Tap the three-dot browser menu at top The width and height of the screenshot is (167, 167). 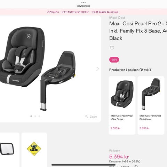coord(83,2)
